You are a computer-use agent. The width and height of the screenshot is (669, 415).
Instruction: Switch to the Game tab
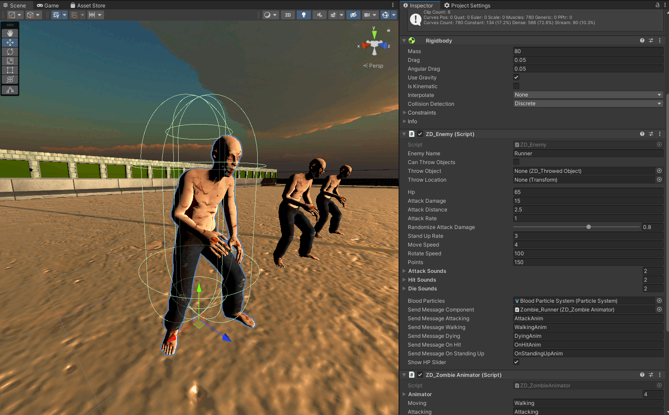48,5
